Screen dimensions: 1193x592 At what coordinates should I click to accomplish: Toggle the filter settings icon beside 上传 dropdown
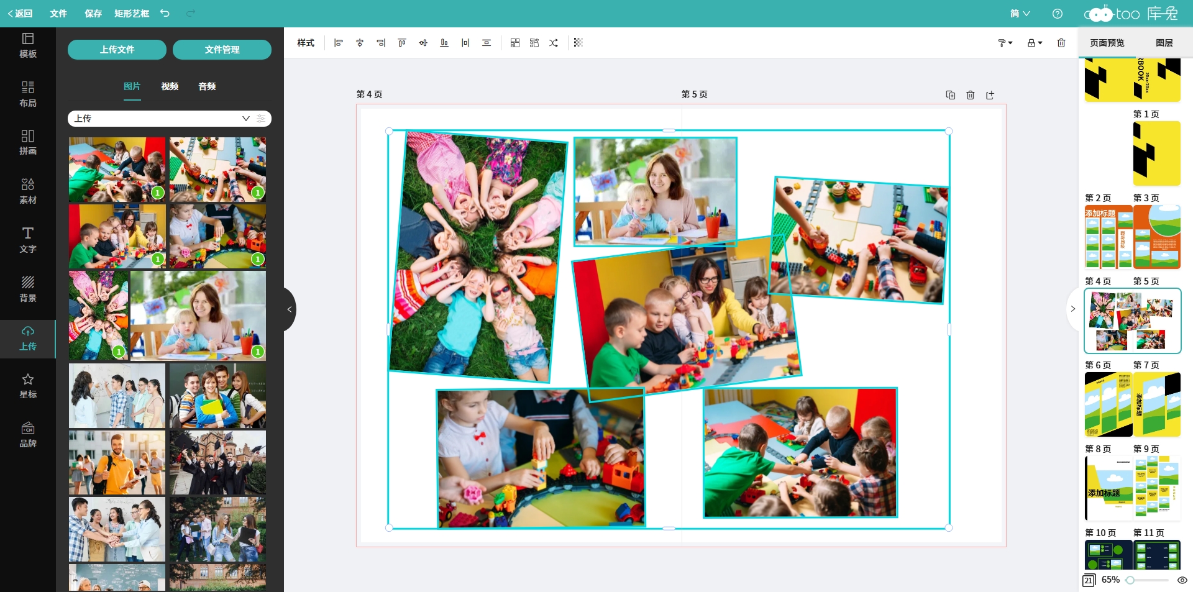pyautogui.click(x=261, y=119)
